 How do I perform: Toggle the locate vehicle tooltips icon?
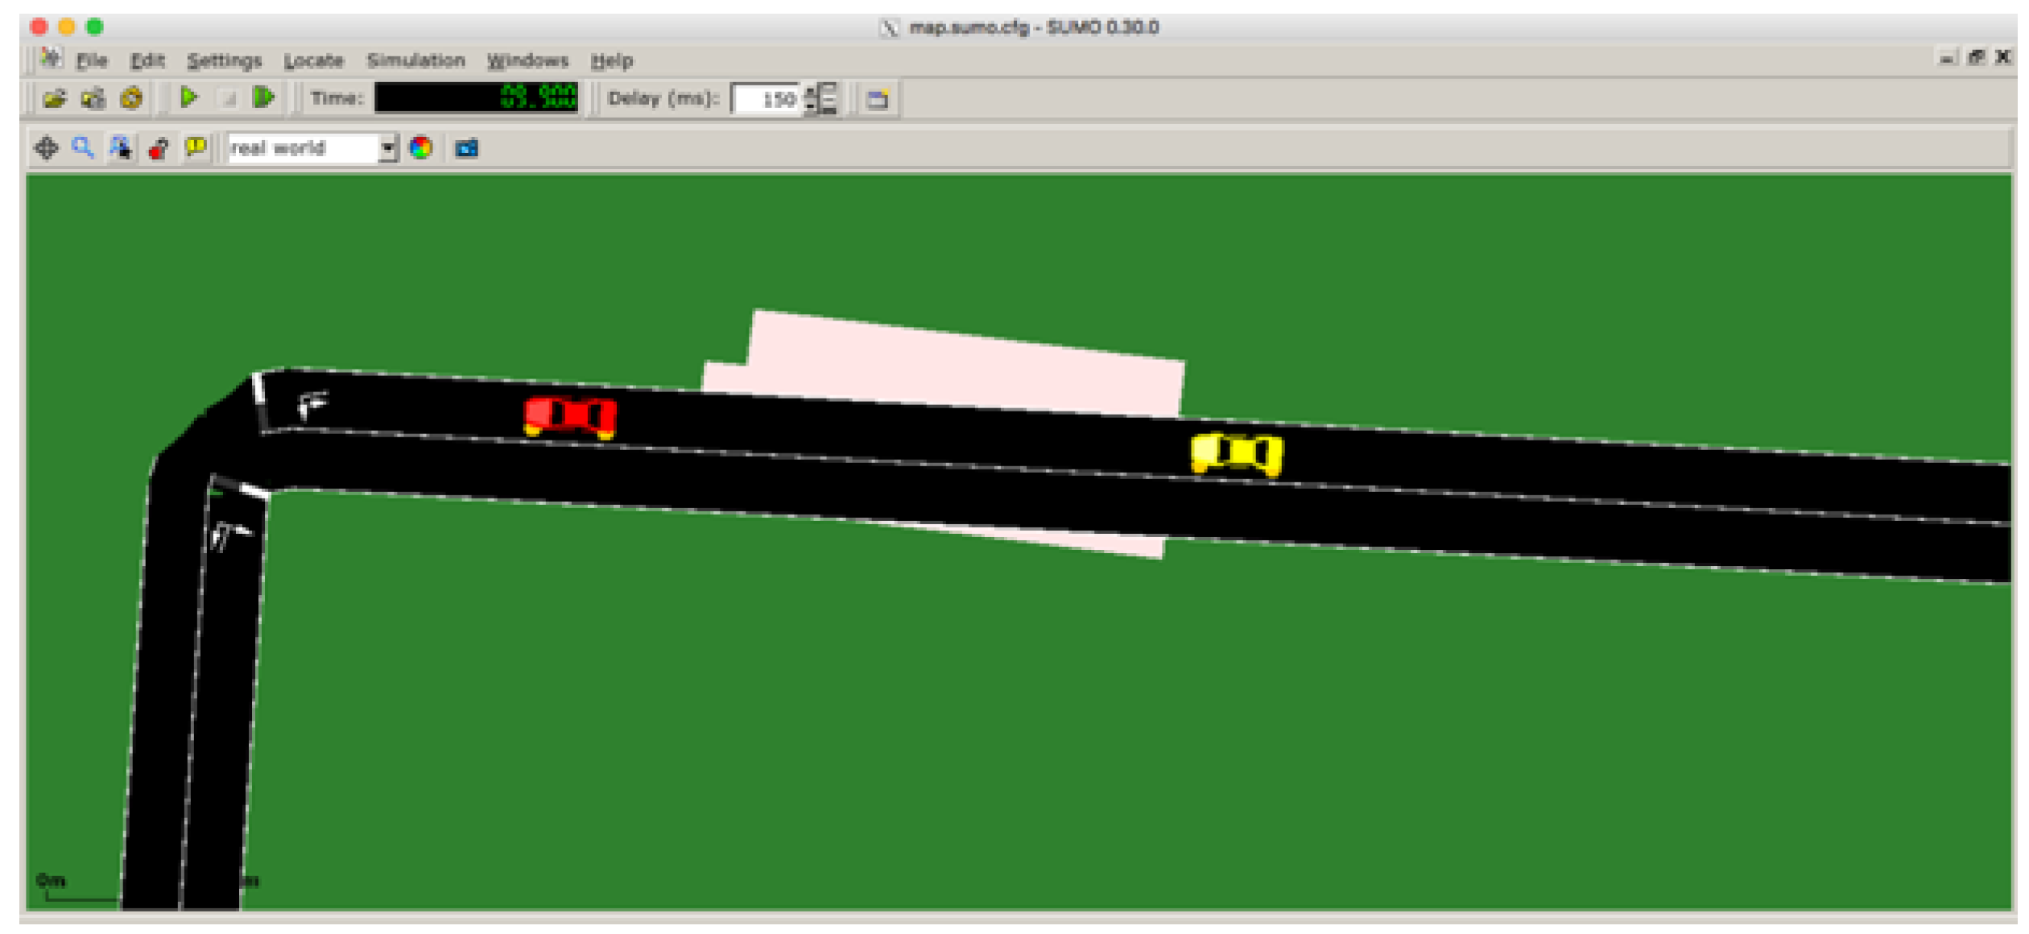(121, 148)
